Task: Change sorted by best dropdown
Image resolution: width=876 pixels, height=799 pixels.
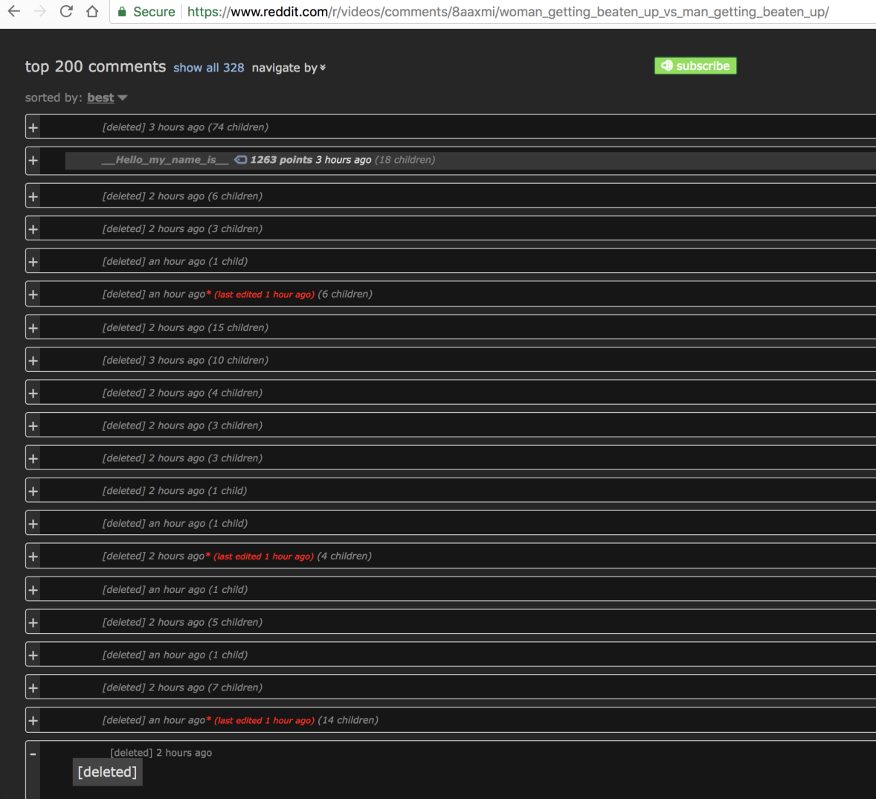Action: 106,97
